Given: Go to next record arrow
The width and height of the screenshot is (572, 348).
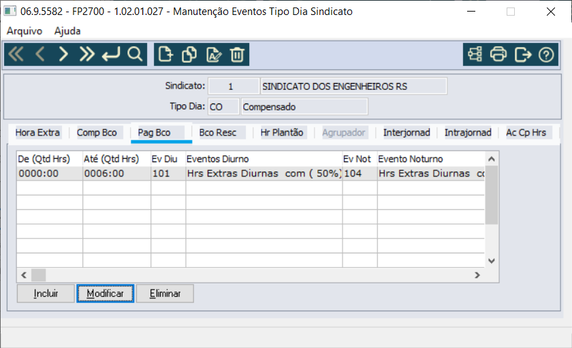Looking at the screenshot, I should point(63,54).
